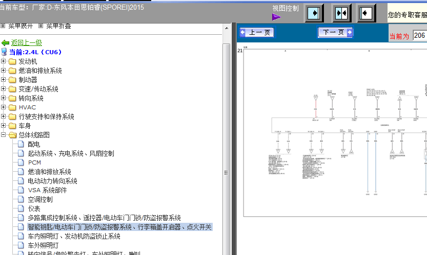The width and height of the screenshot is (427, 255).
Task: Click the page icon beside 仪表
Action: point(21,208)
